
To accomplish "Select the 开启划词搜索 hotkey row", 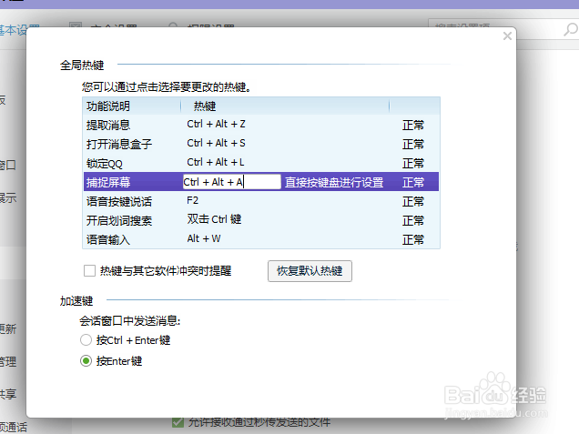I will (261, 220).
